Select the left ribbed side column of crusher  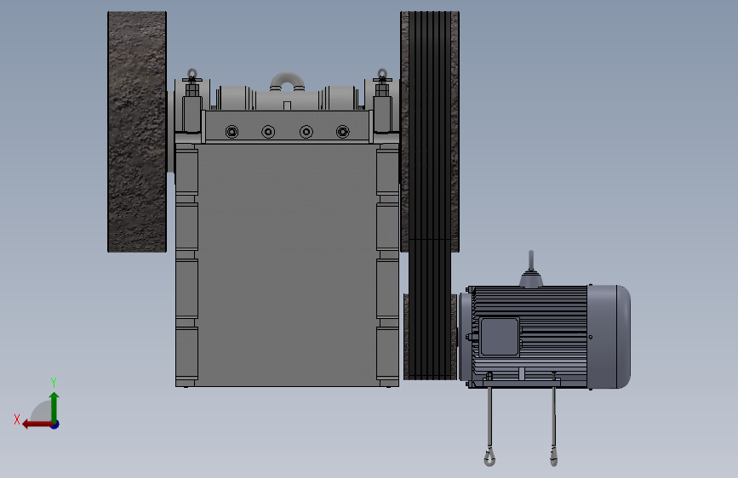click(187, 265)
